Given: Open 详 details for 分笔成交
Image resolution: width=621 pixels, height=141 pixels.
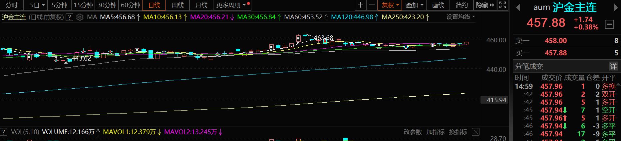Looking at the screenshot, I should point(613,66).
